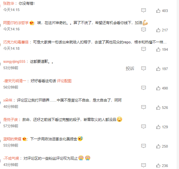179x169 pixels.
Task: Reply to x朵咪's comment
Action: click(x=144, y=107)
